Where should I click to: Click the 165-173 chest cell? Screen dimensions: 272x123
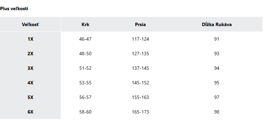coord(140,112)
